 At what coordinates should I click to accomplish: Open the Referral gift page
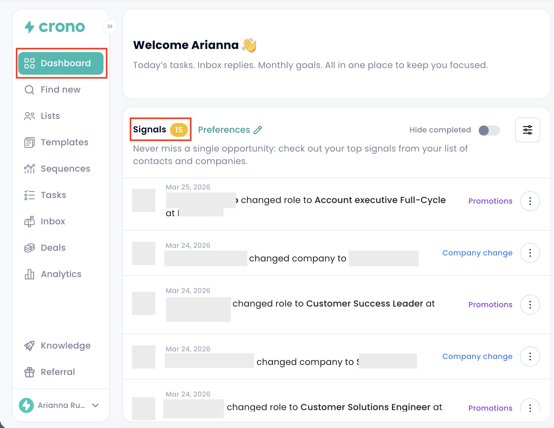29,372
